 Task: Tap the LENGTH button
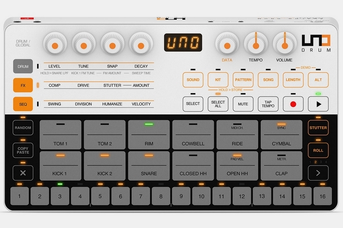pos(293,80)
